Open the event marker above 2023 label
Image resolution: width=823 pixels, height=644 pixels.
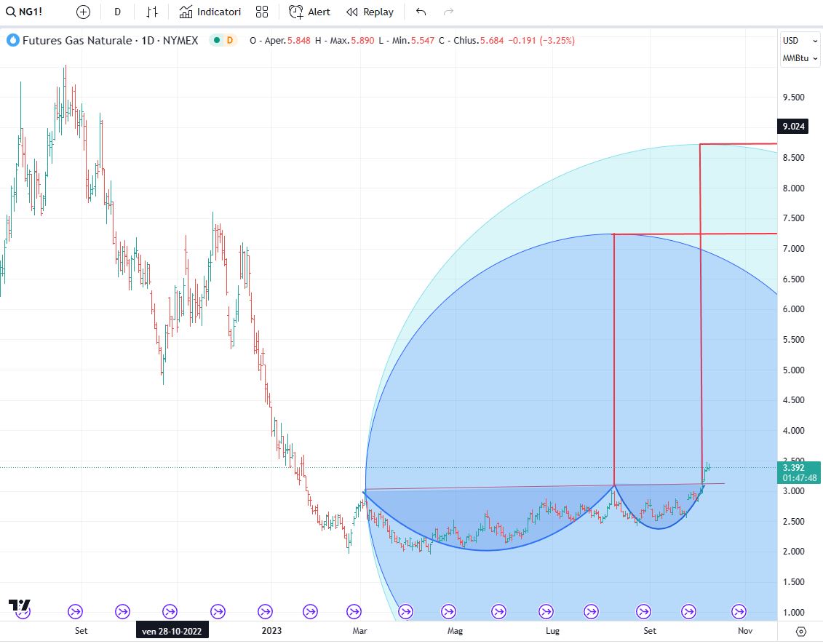tap(265, 611)
